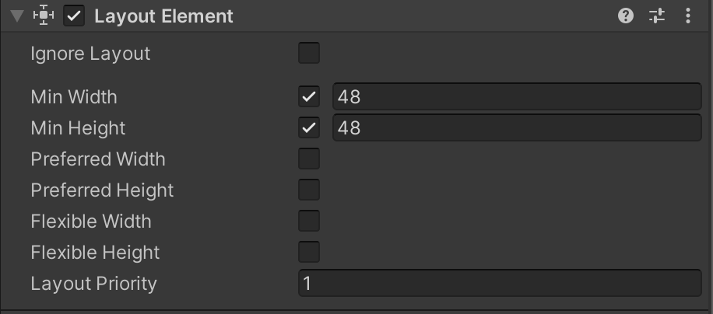Enable the Preferred Width checkbox
The image size is (713, 314).
(x=309, y=159)
